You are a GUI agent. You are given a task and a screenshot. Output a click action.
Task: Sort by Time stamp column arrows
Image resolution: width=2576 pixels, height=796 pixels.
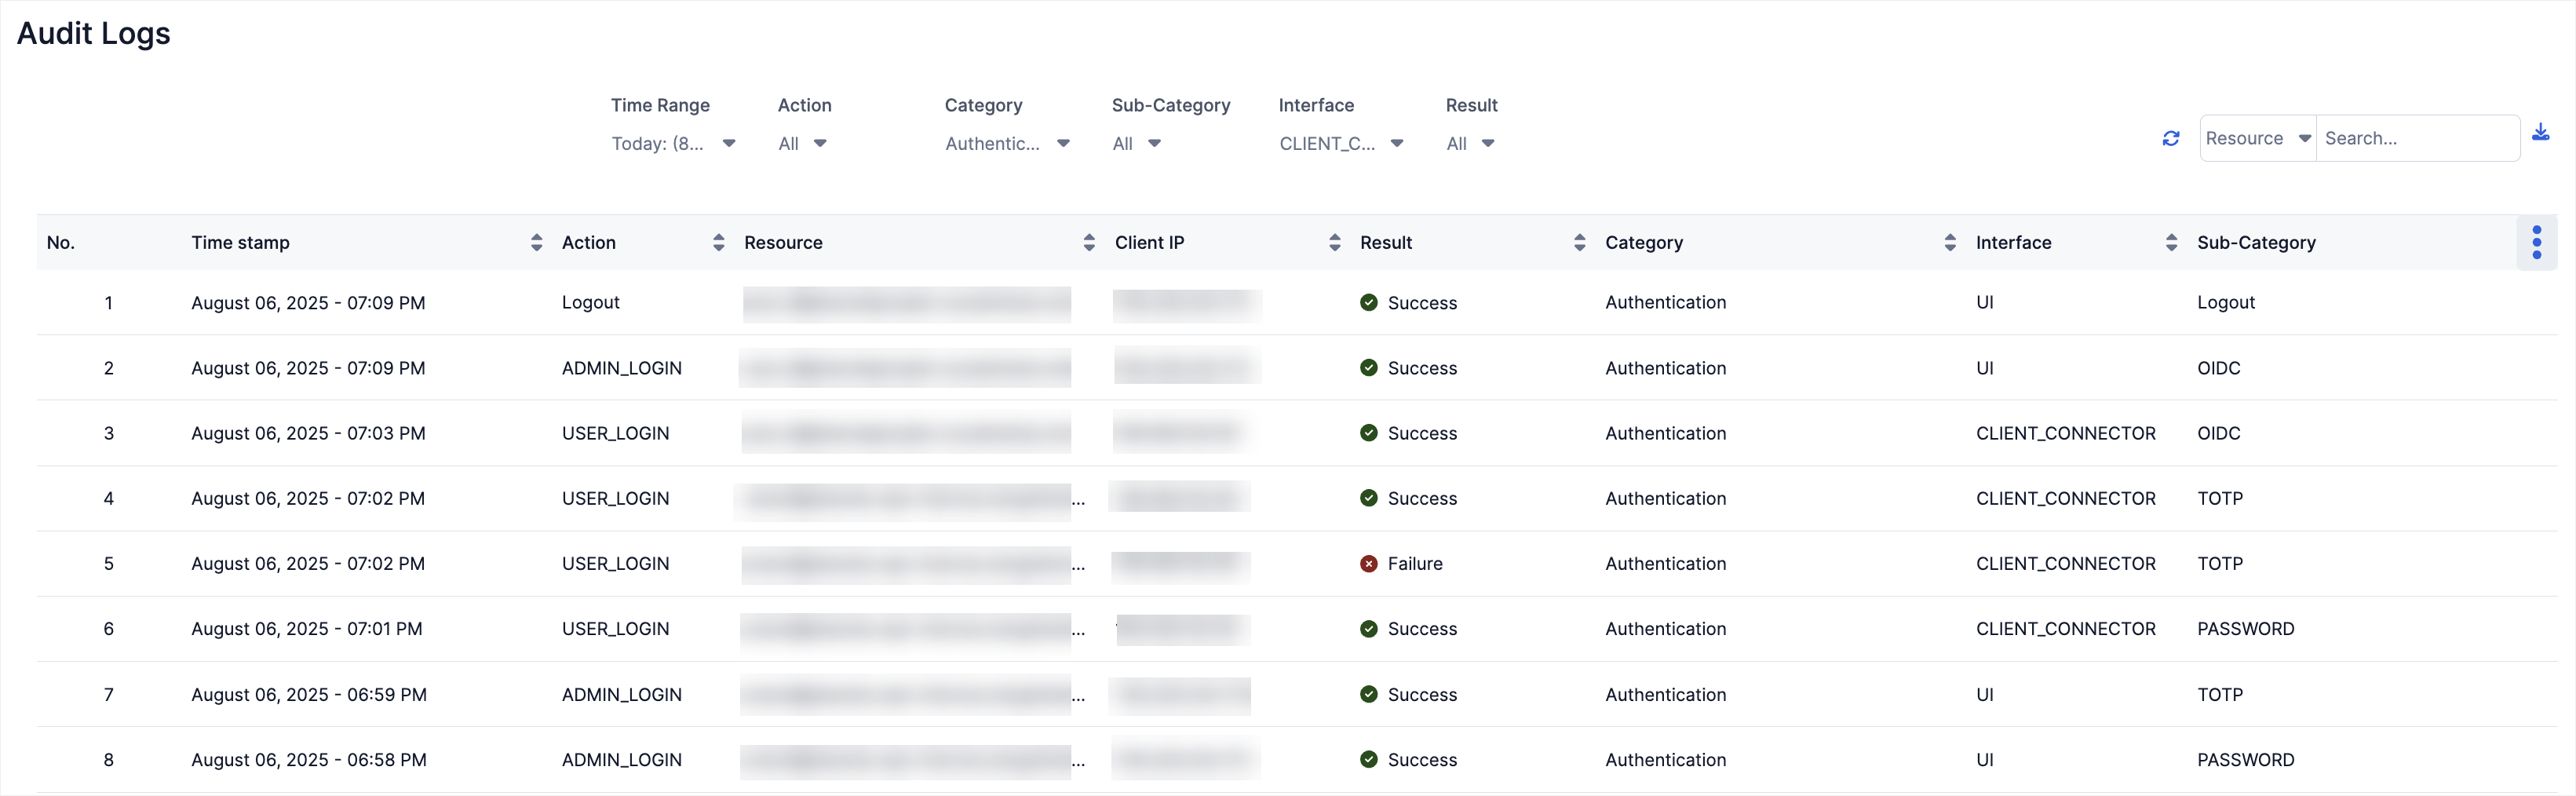click(536, 243)
